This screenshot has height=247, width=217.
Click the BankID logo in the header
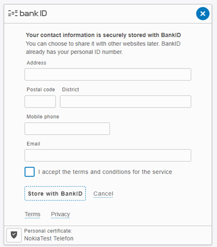click(x=27, y=13)
